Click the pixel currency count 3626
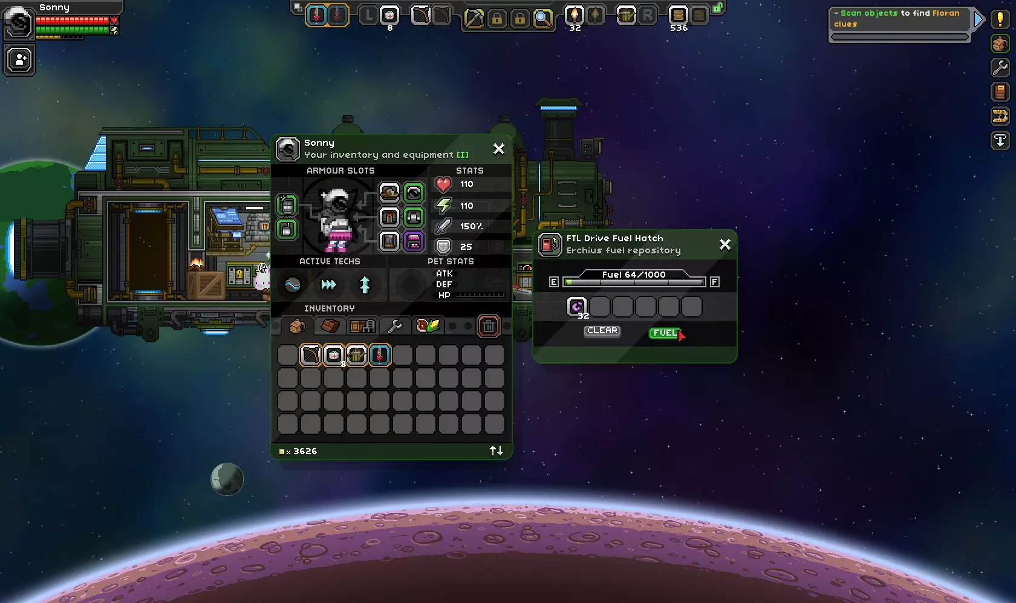The width and height of the screenshot is (1016, 603). pos(305,451)
